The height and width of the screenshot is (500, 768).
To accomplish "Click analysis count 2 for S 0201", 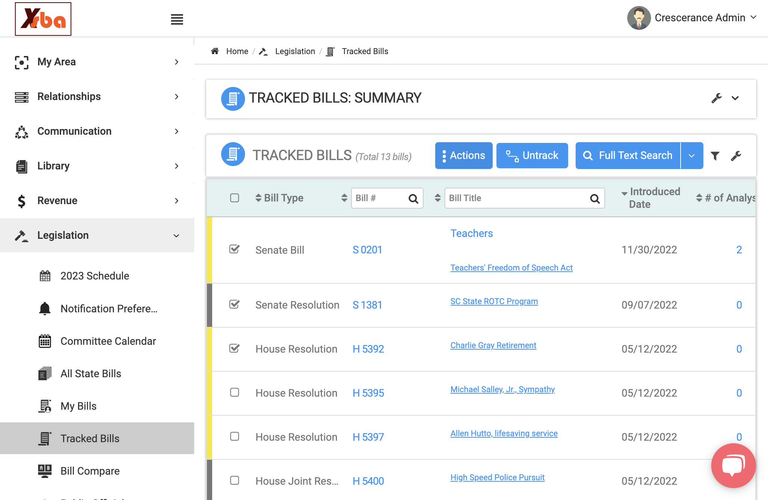I will pyautogui.click(x=739, y=250).
